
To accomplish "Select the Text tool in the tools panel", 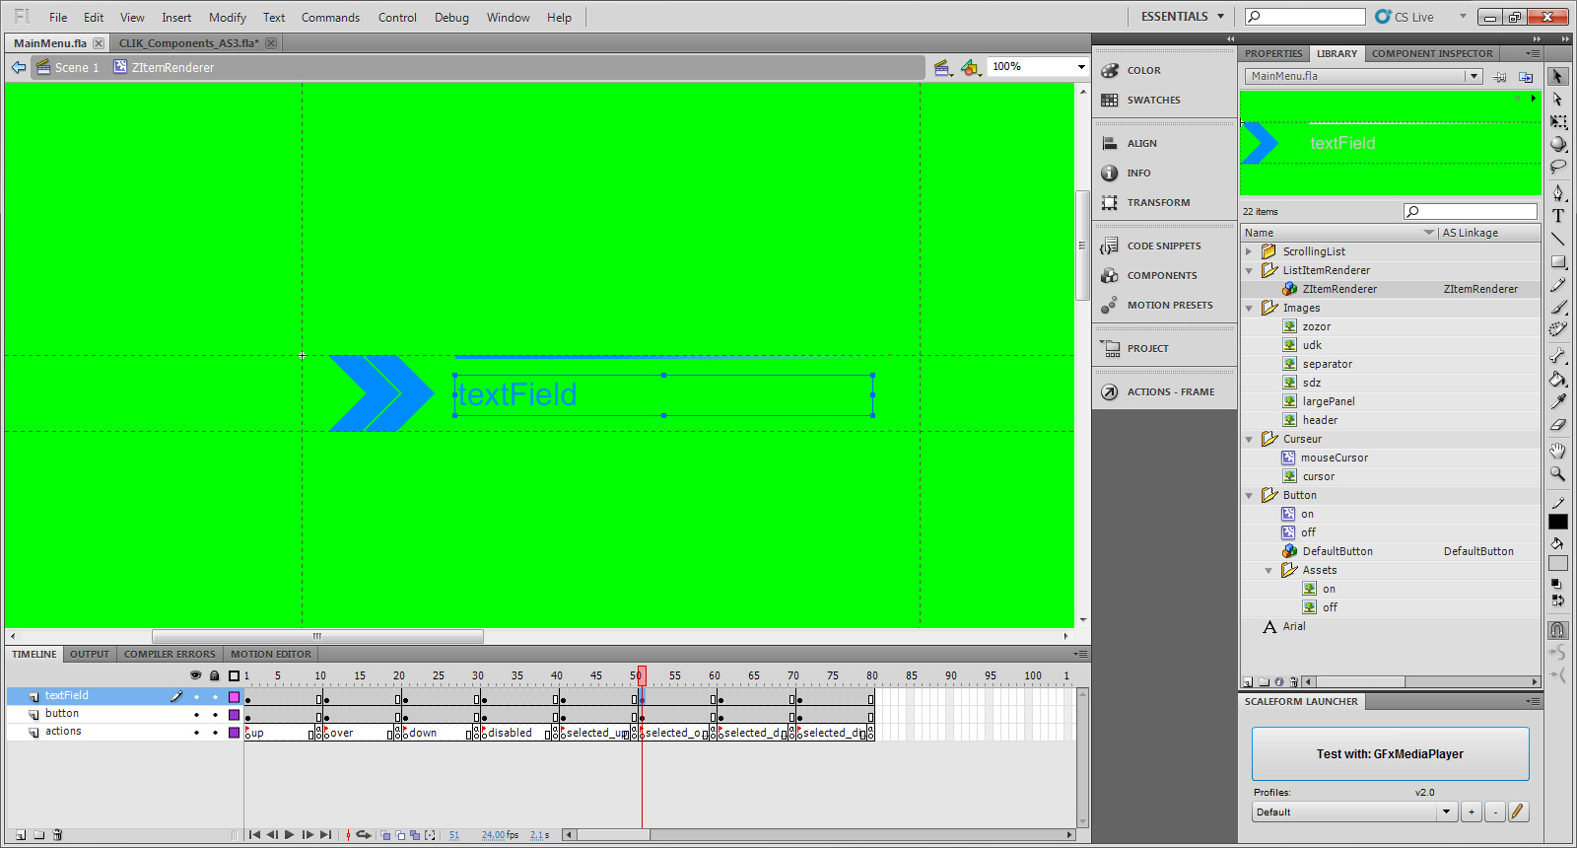I will [x=1558, y=216].
